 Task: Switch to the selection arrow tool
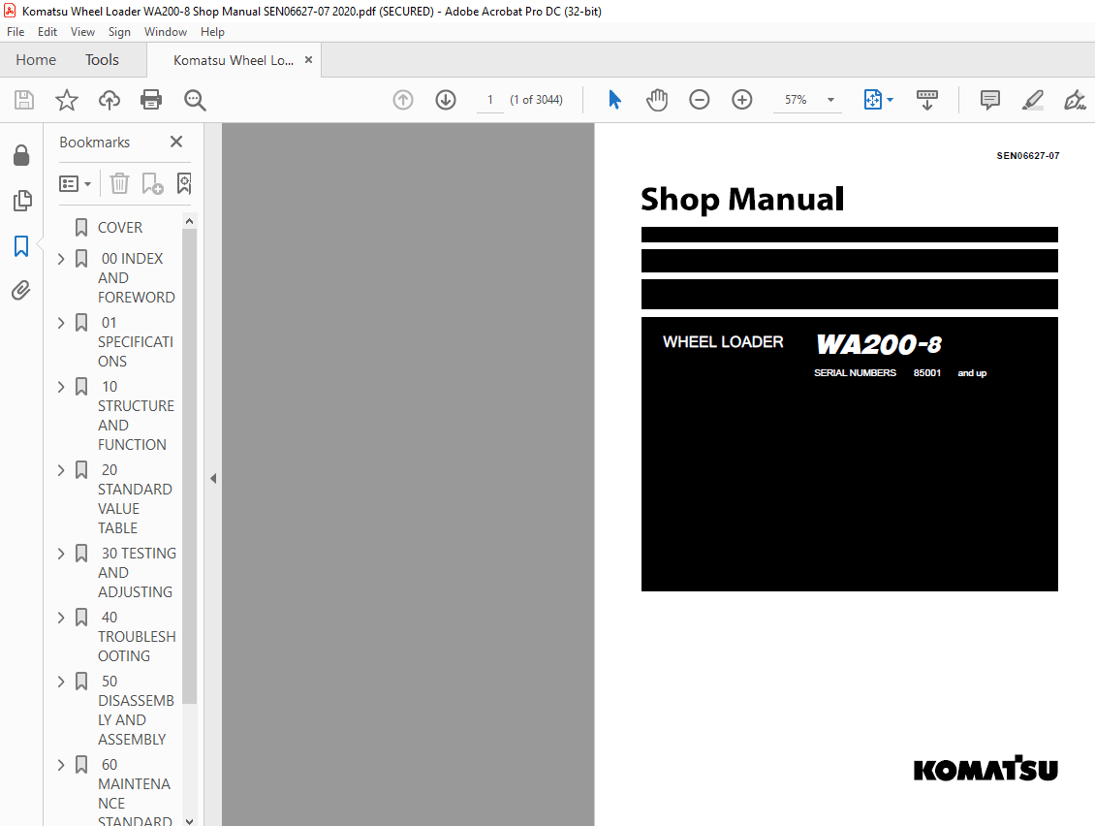[x=614, y=100]
